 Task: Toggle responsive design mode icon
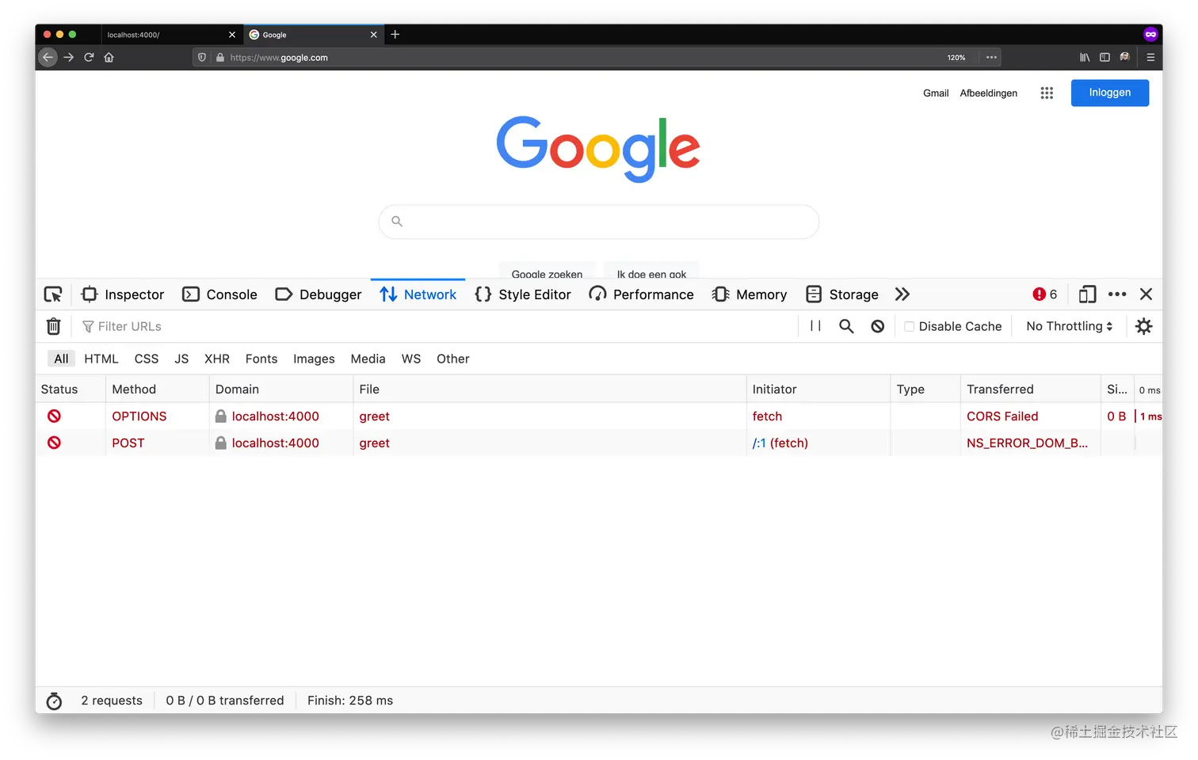pyautogui.click(x=1087, y=294)
